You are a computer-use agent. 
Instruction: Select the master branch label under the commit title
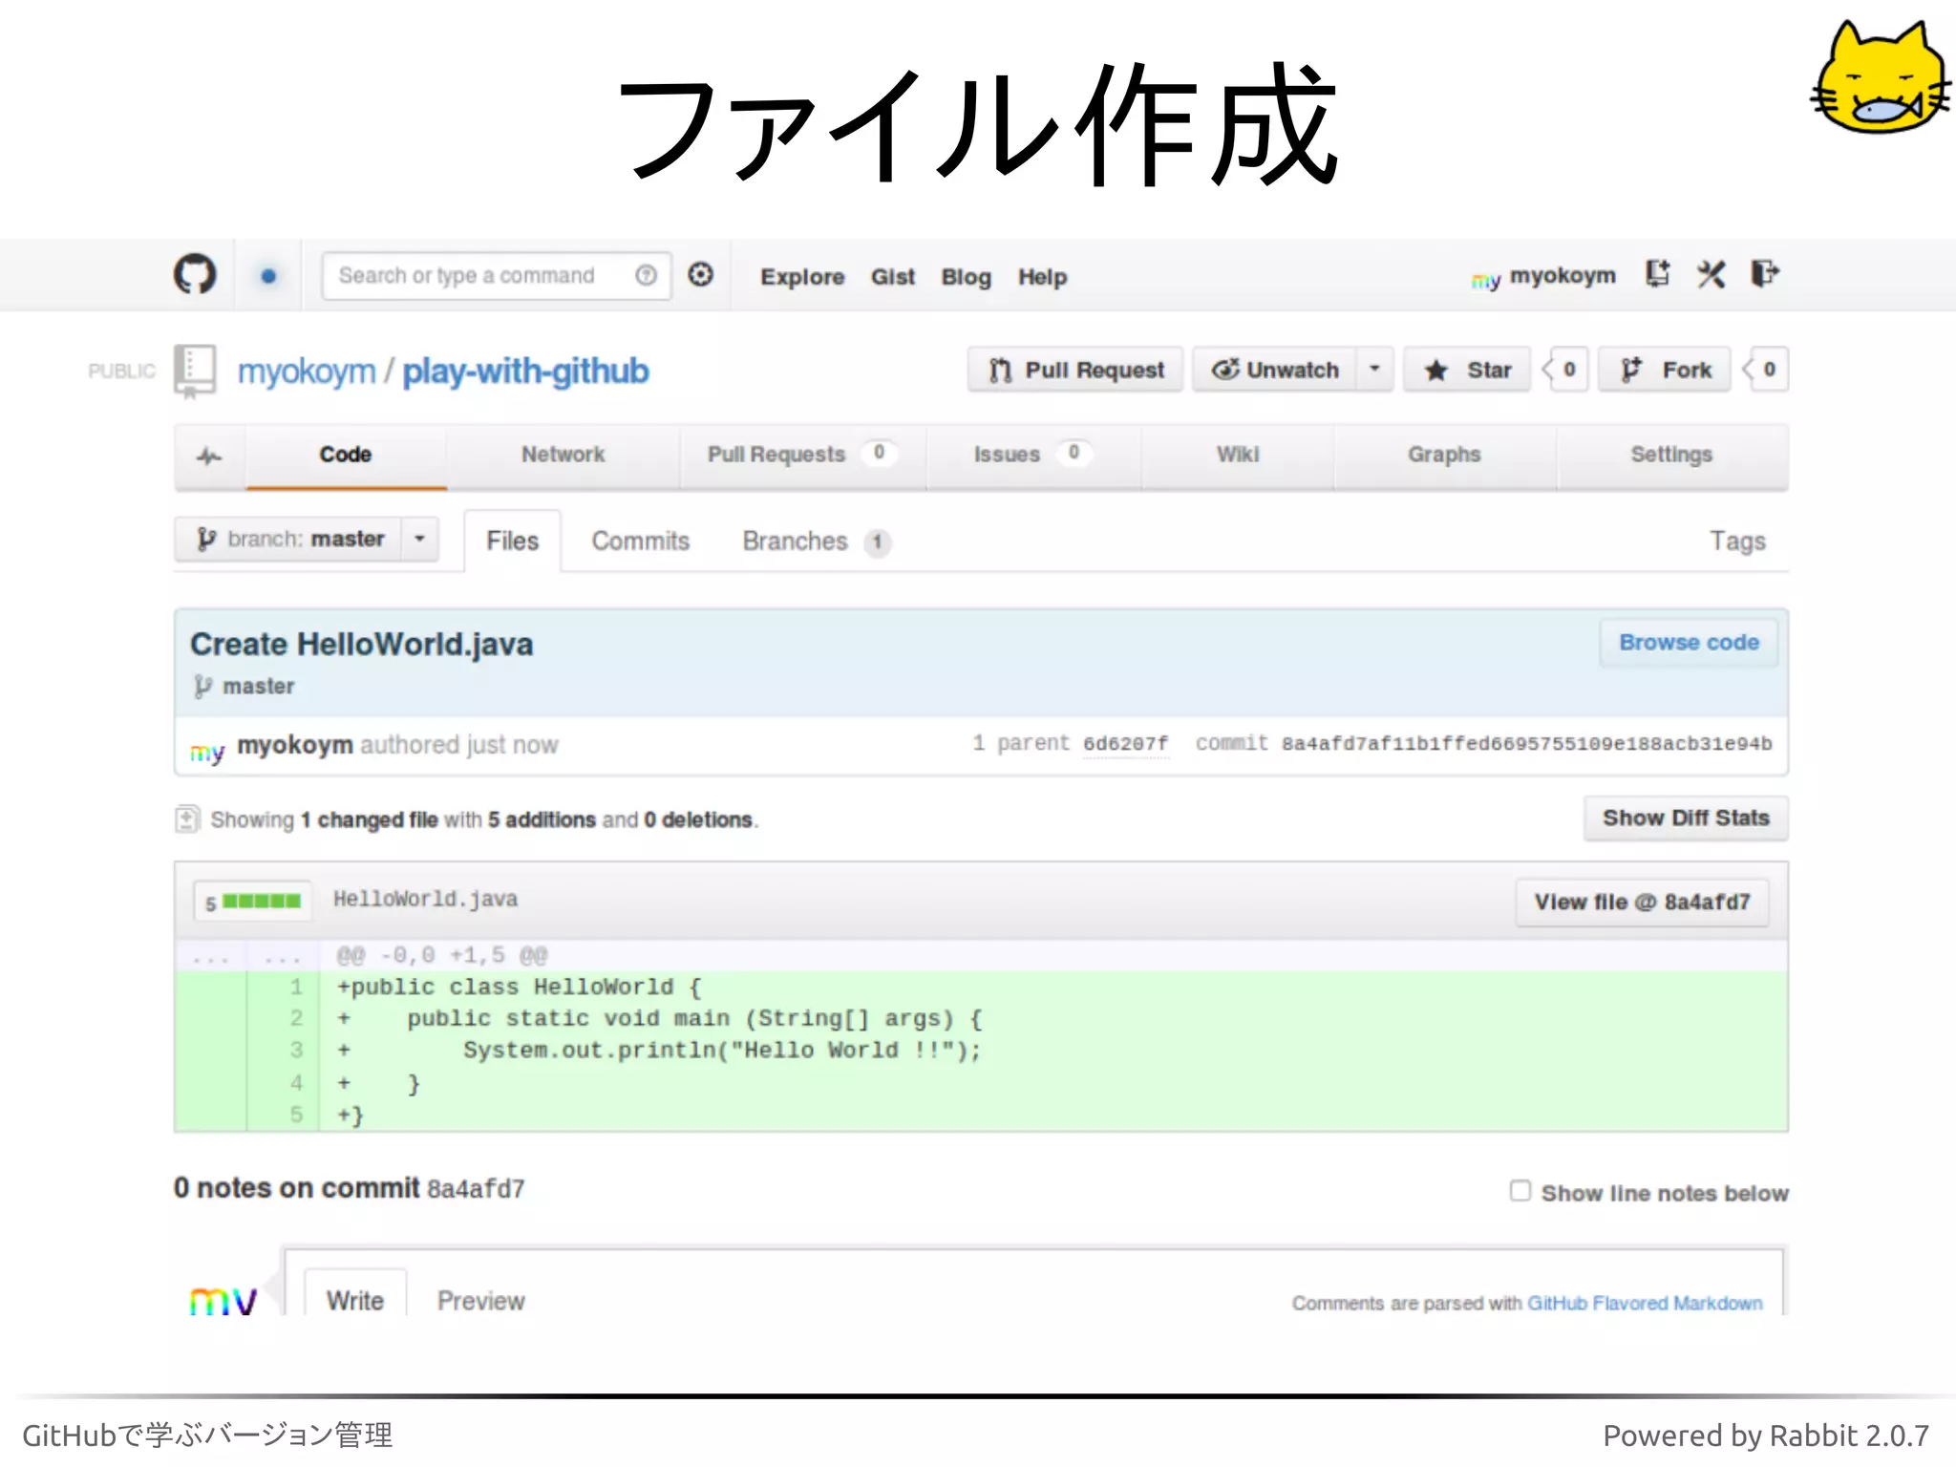[258, 687]
